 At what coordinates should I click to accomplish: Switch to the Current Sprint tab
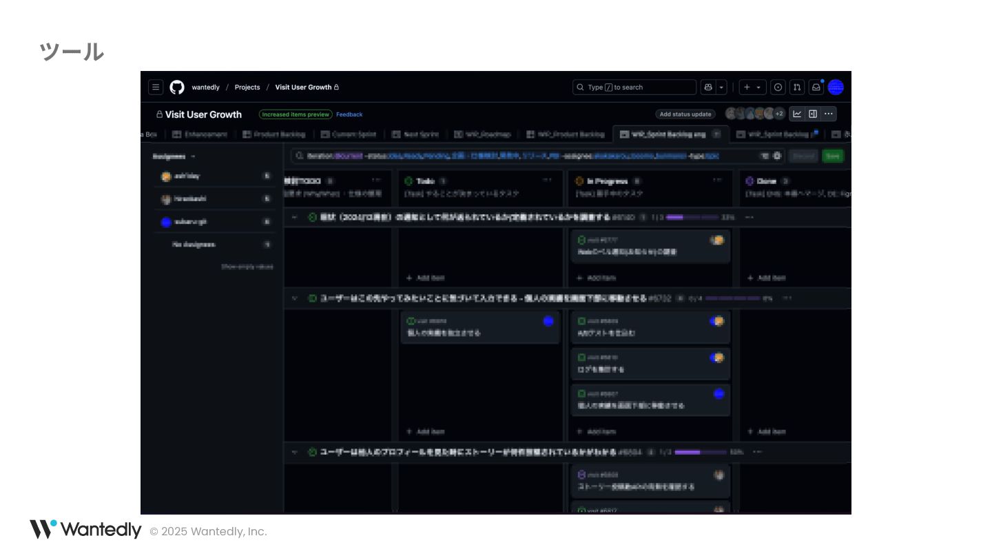point(349,134)
